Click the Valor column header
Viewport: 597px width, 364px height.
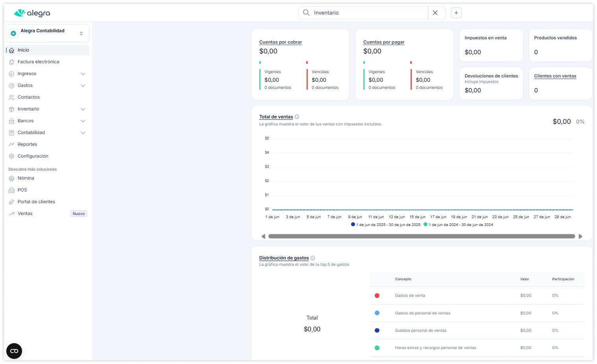click(525, 279)
